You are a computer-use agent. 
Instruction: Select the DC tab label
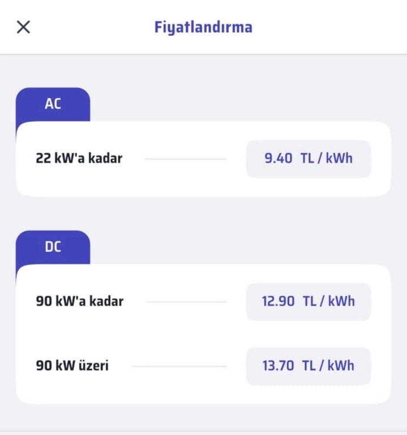coord(53,247)
